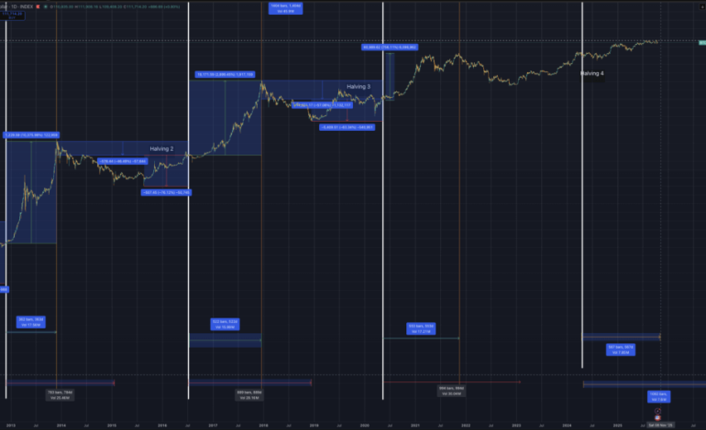This screenshot has height=430, width=706.
Task: Select the 512 bars date range label
Action: pos(225,323)
